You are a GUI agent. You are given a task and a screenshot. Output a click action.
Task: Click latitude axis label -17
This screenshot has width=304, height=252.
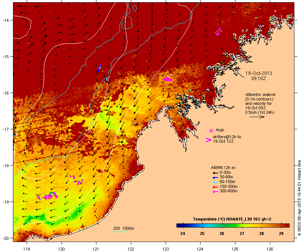(x=5, y=129)
